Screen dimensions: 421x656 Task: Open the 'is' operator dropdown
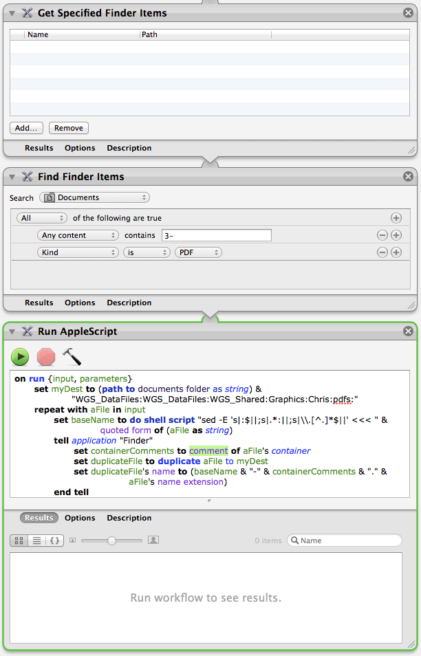point(147,252)
